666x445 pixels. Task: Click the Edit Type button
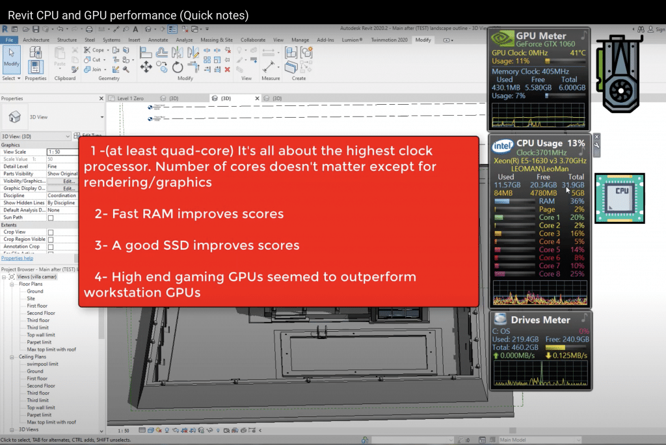coord(88,135)
